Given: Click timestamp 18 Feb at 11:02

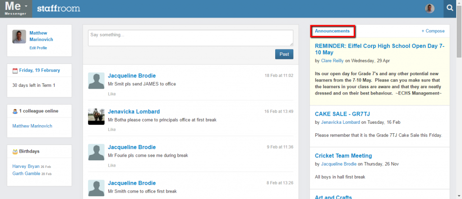Looking at the screenshot, I should click(279, 76).
